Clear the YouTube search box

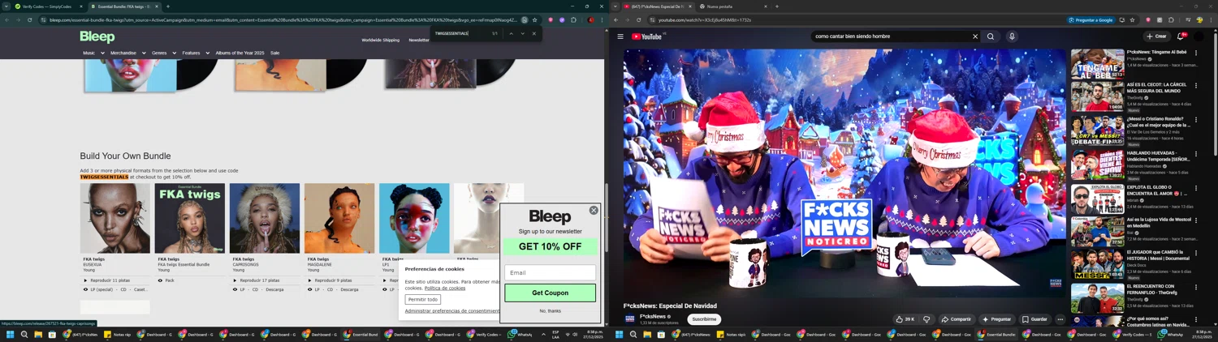pyautogui.click(x=975, y=36)
